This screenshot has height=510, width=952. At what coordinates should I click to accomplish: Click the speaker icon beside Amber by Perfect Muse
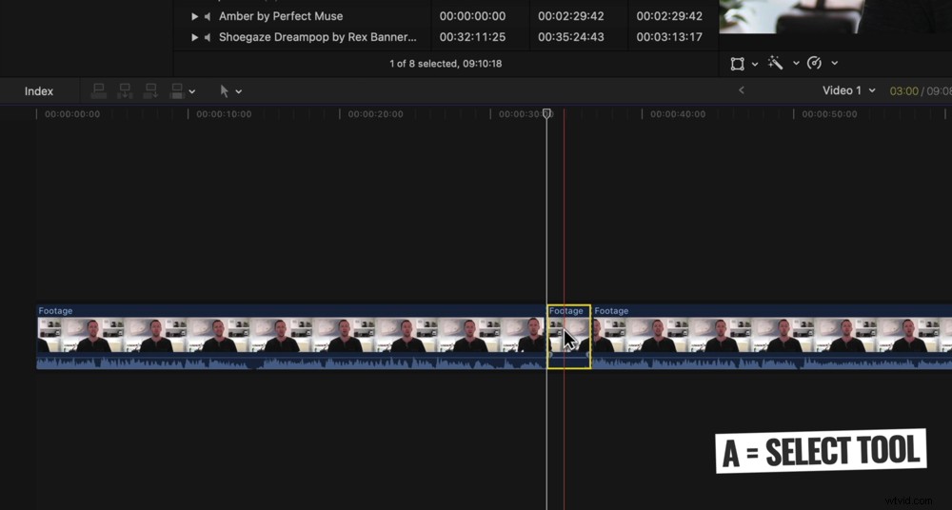point(208,16)
